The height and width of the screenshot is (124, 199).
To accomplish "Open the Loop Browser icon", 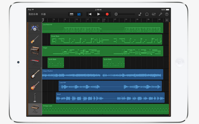I will [147, 14].
